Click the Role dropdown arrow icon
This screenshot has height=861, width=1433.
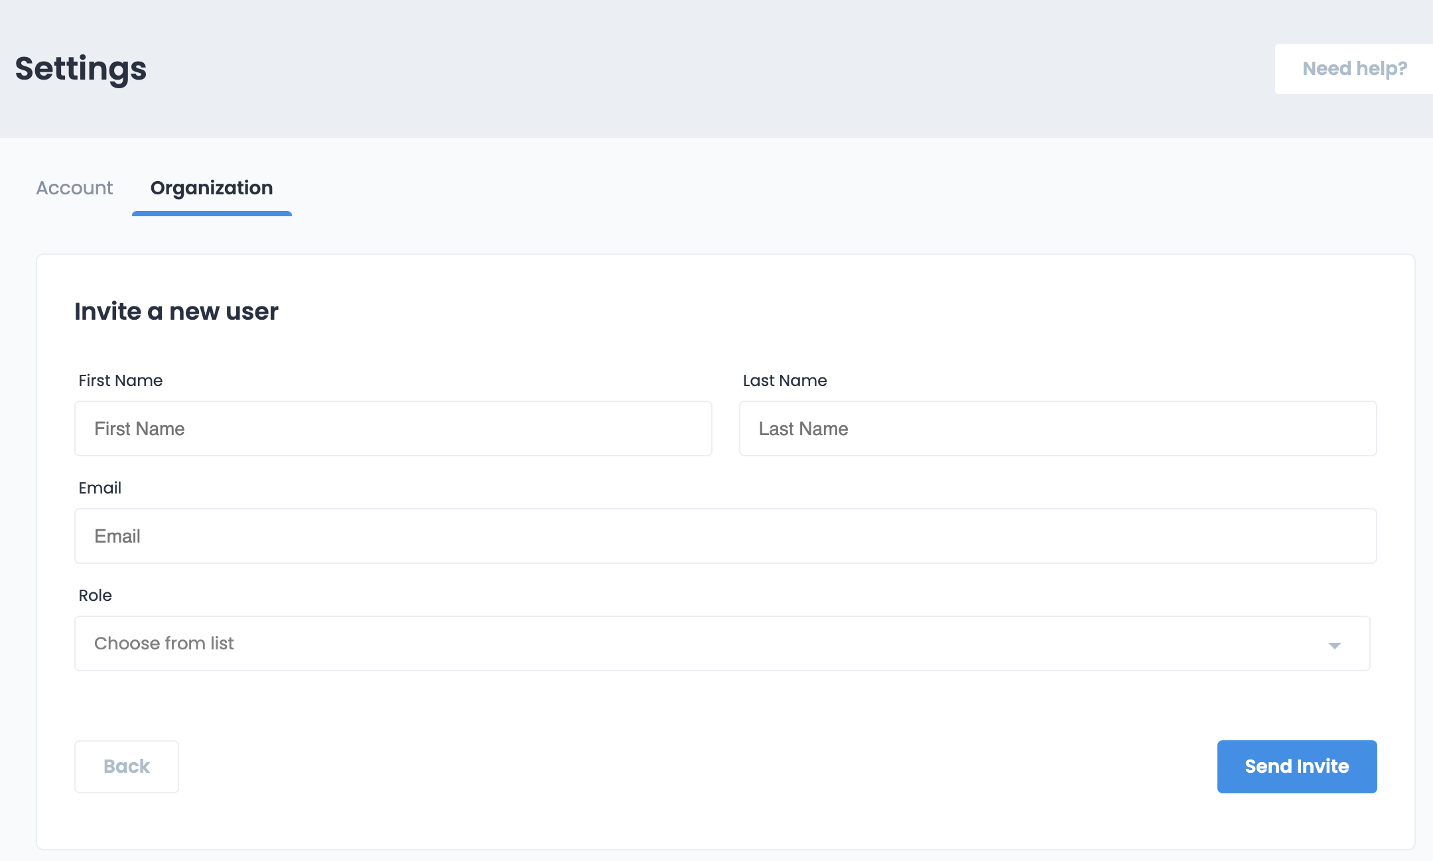pyautogui.click(x=1334, y=645)
